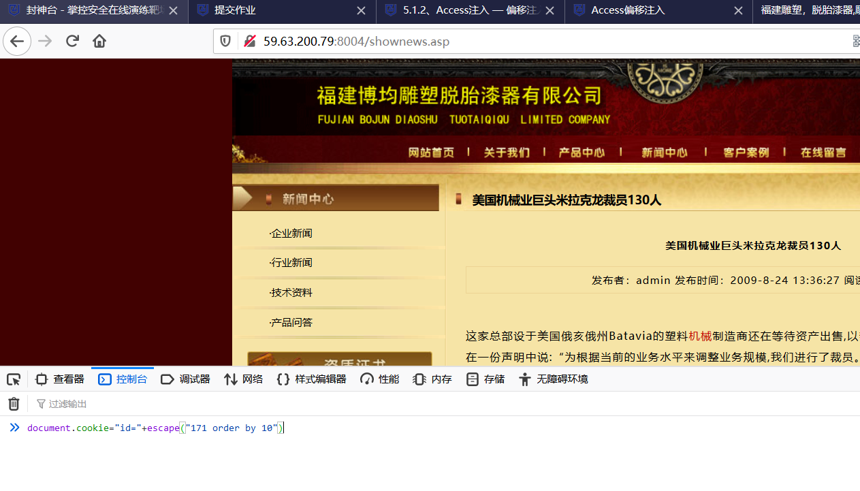Open the 行业新闻 sidebar category
The image size is (860, 491).
coord(291,263)
